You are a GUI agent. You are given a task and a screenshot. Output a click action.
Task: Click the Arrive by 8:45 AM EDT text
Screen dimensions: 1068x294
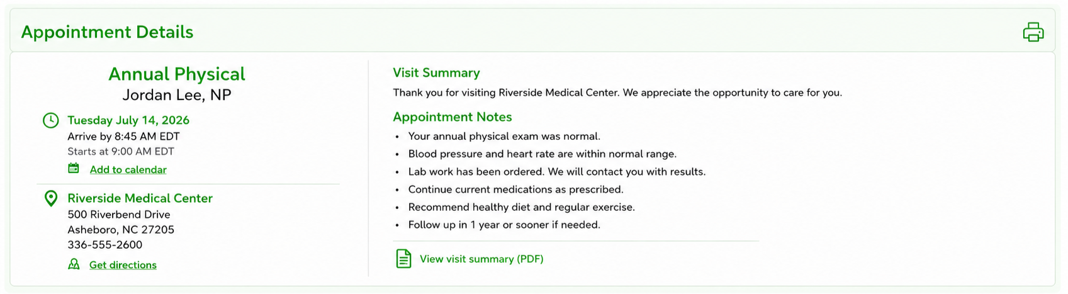pos(124,137)
